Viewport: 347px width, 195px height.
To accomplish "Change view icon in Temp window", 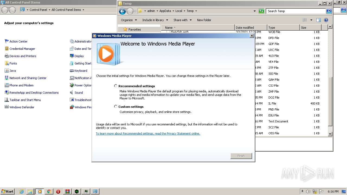I will click(305, 20).
